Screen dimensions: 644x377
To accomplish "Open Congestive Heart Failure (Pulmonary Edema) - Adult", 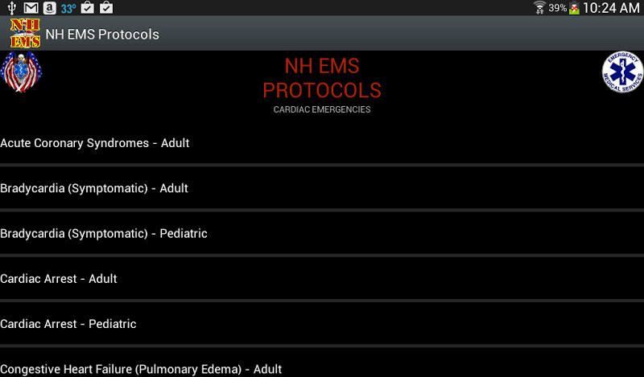I will tap(141, 369).
